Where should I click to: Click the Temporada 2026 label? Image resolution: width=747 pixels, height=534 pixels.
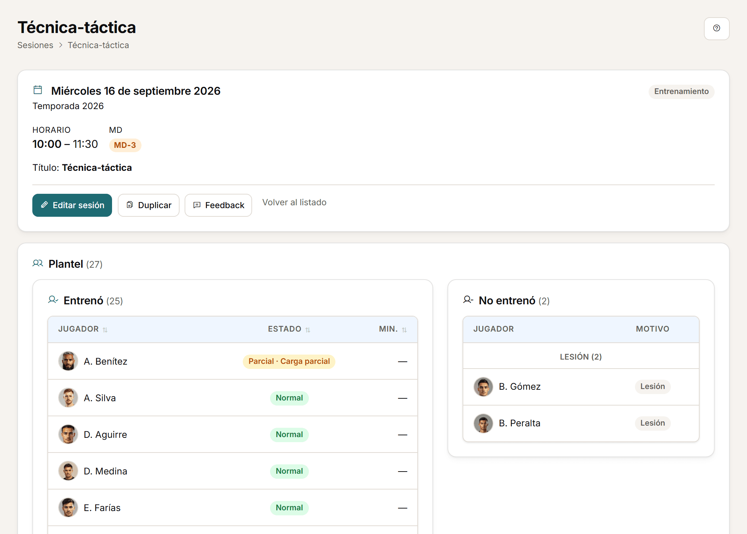(68, 106)
